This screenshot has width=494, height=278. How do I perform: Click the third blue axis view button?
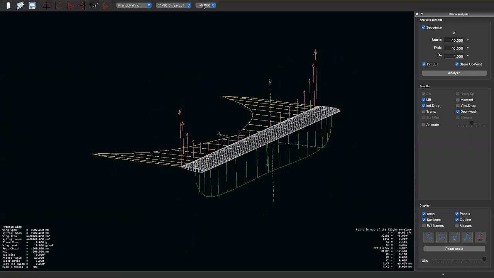454,237
